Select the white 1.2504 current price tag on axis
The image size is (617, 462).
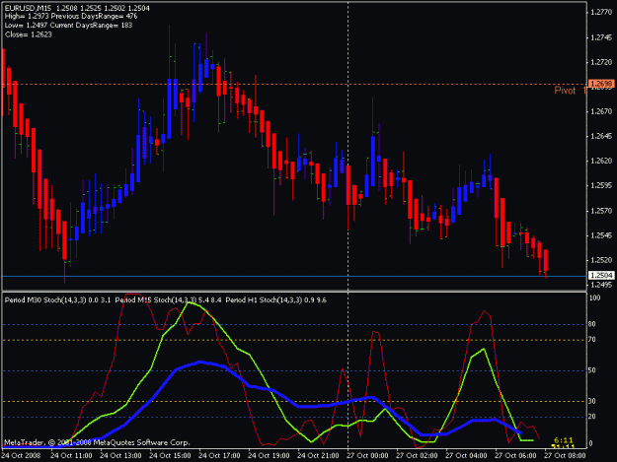(x=601, y=276)
